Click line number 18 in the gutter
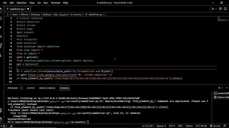 [x=10, y=78]
